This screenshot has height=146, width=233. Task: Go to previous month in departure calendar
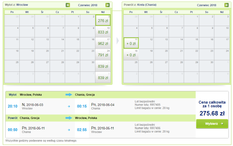[x=68, y=5]
